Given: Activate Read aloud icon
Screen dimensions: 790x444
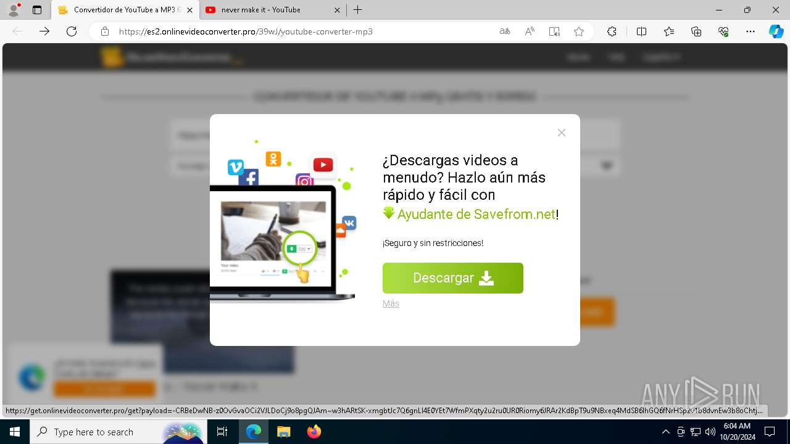Looking at the screenshot, I should click(530, 31).
